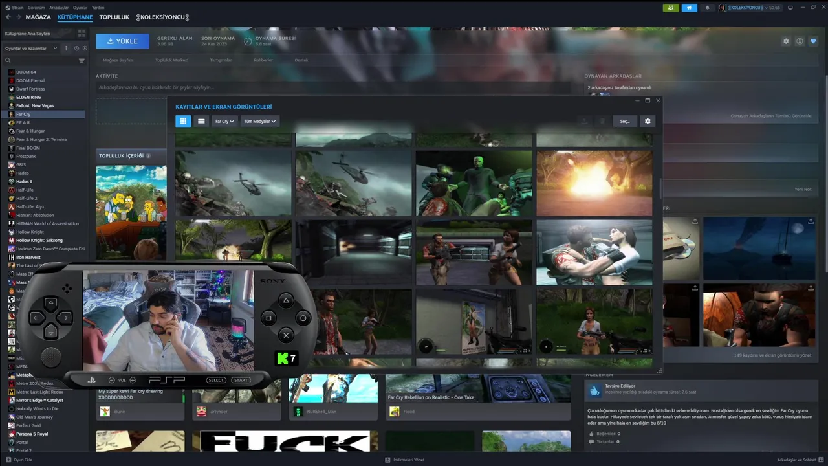Expand the Oyunlar ve Yazılımlar dropdown
Screen dimensions: 828x466
coord(31,49)
